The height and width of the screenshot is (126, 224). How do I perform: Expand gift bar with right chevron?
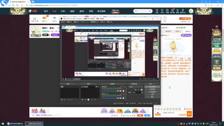click(x=148, y=111)
